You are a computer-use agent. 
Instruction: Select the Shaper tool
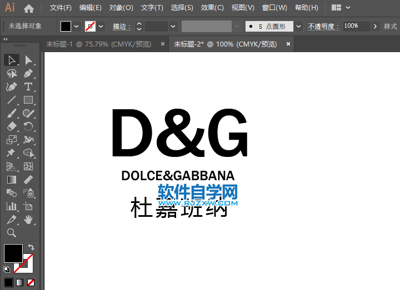(x=28, y=113)
